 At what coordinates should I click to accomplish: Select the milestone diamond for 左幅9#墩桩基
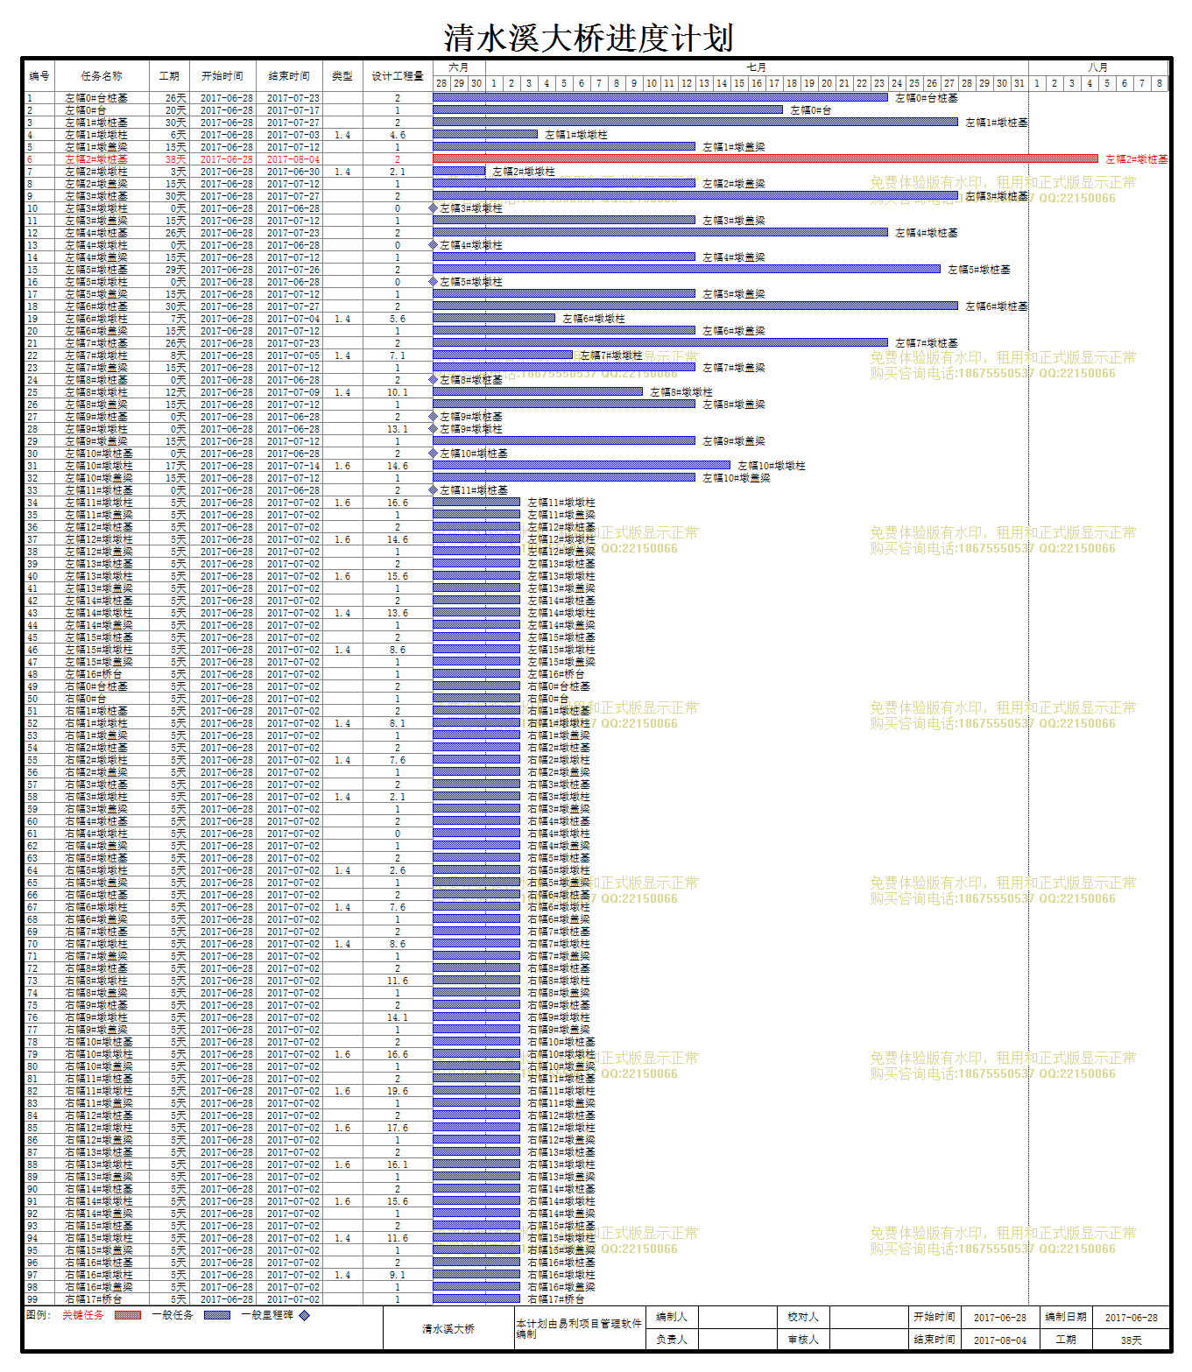[x=433, y=417]
